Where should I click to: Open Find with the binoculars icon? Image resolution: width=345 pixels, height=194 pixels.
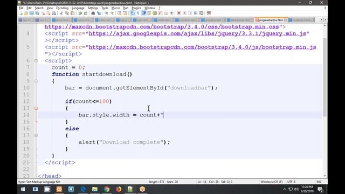(x=93, y=13)
